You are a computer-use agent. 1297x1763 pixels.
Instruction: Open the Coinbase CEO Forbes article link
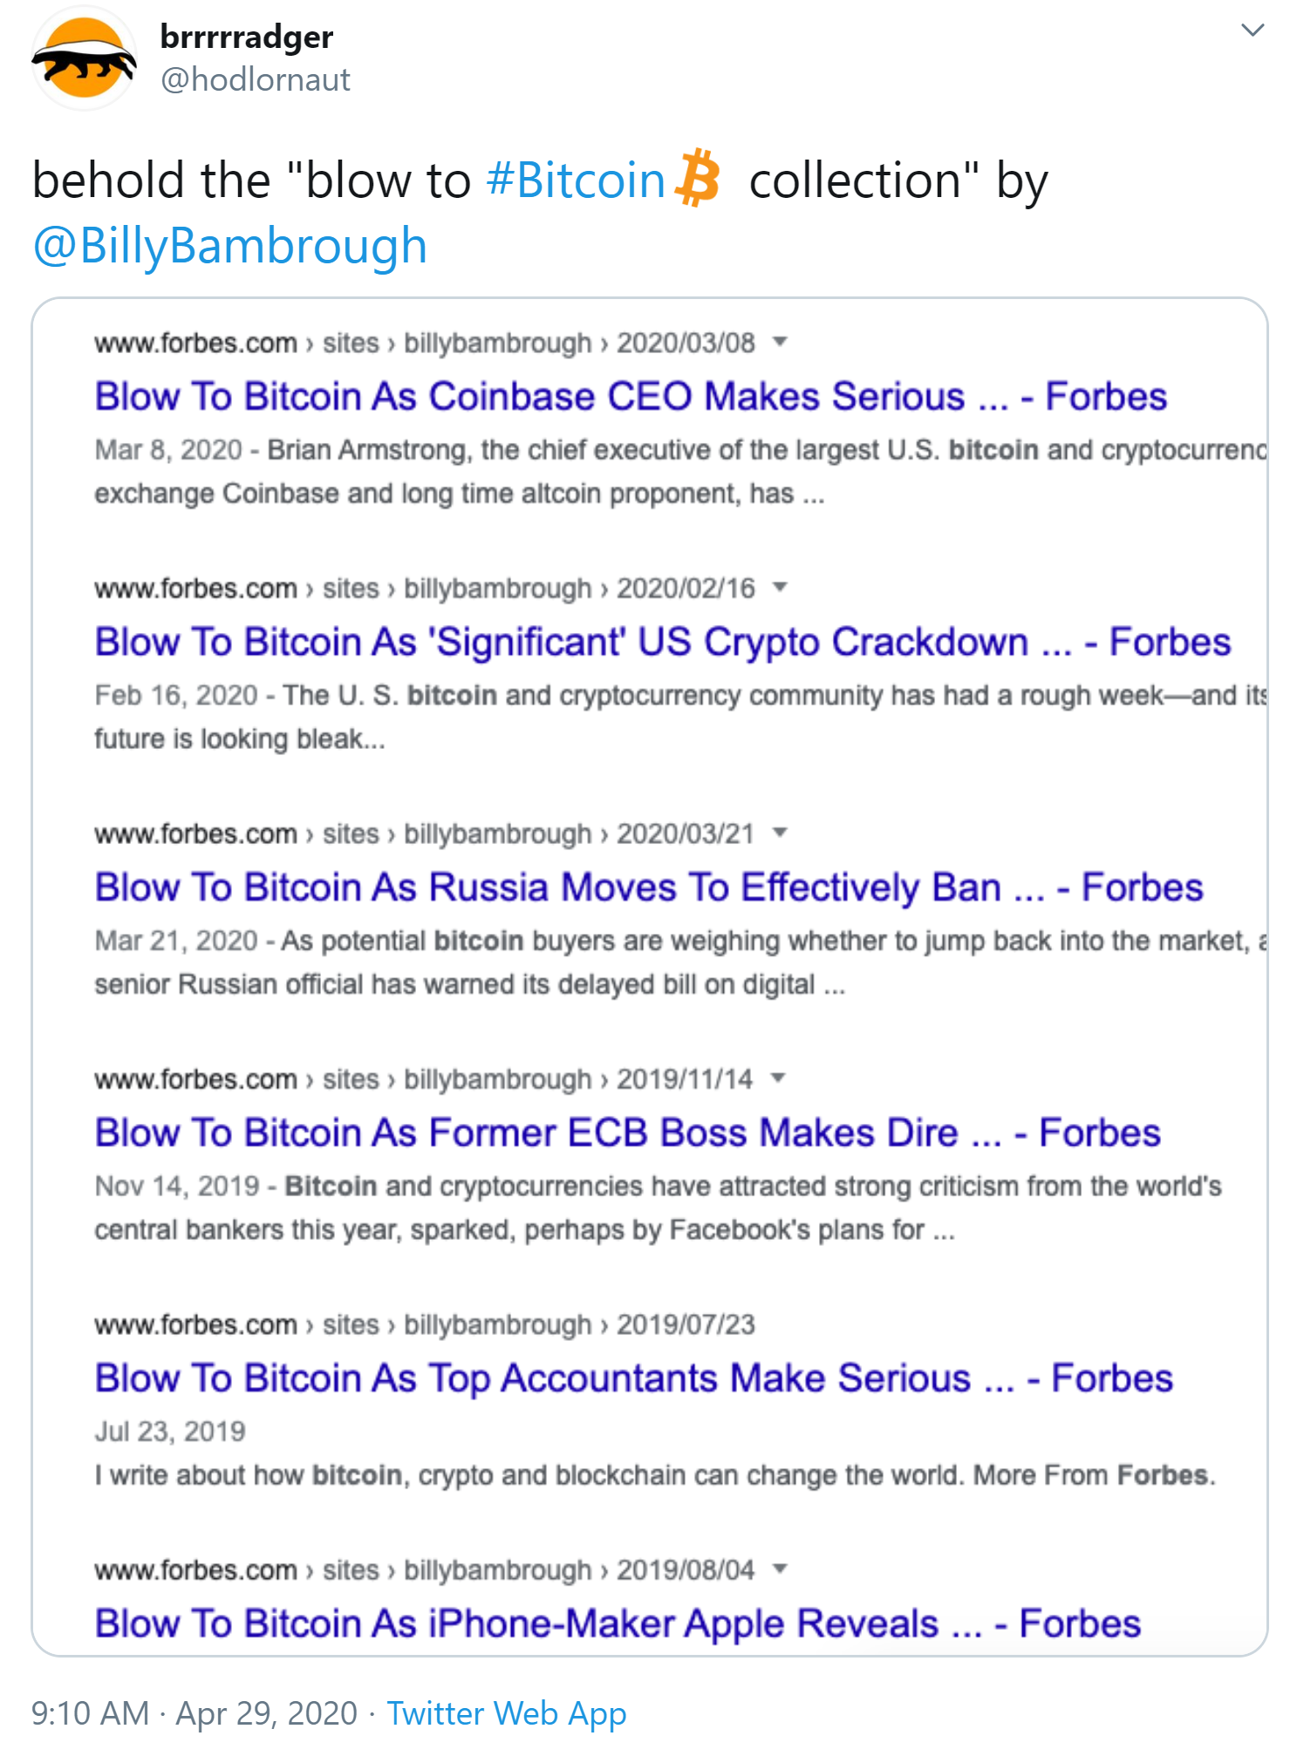point(630,397)
